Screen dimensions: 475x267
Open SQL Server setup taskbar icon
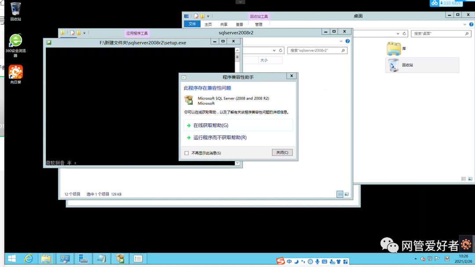point(120,259)
